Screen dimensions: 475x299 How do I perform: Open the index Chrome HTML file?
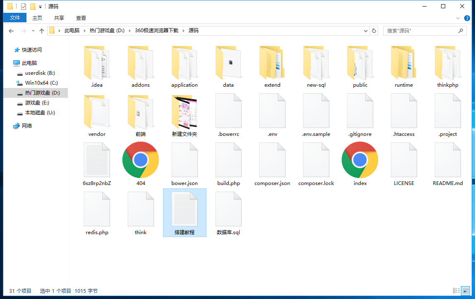(x=360, y=160)
